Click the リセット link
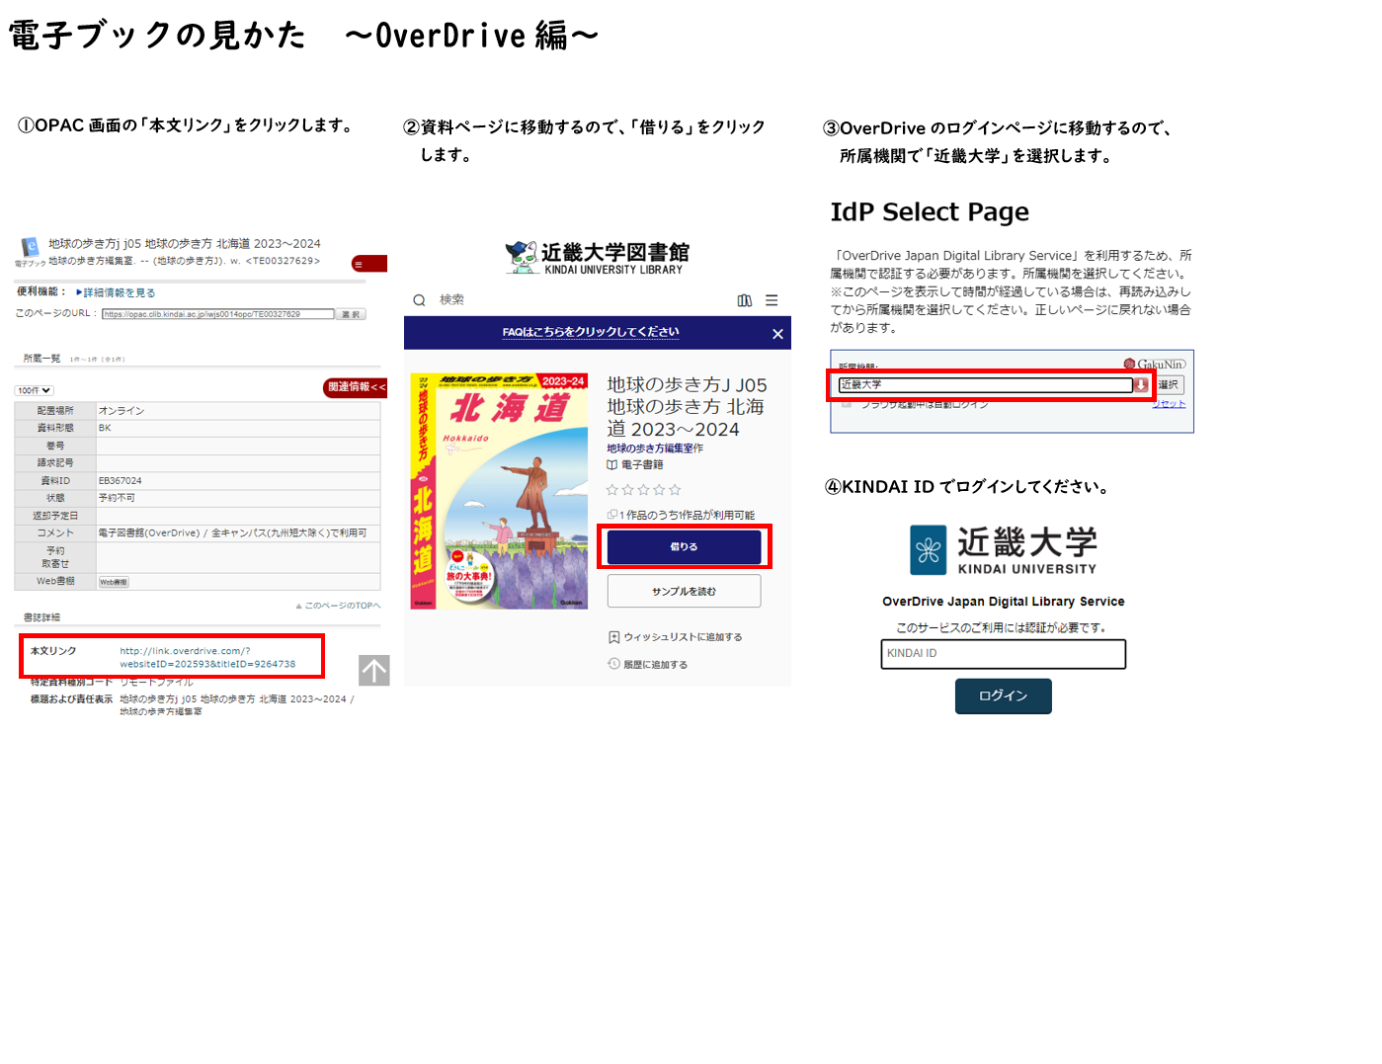The width and height of the screenshot is (1382, 1064). click(x=1169, y=404)
